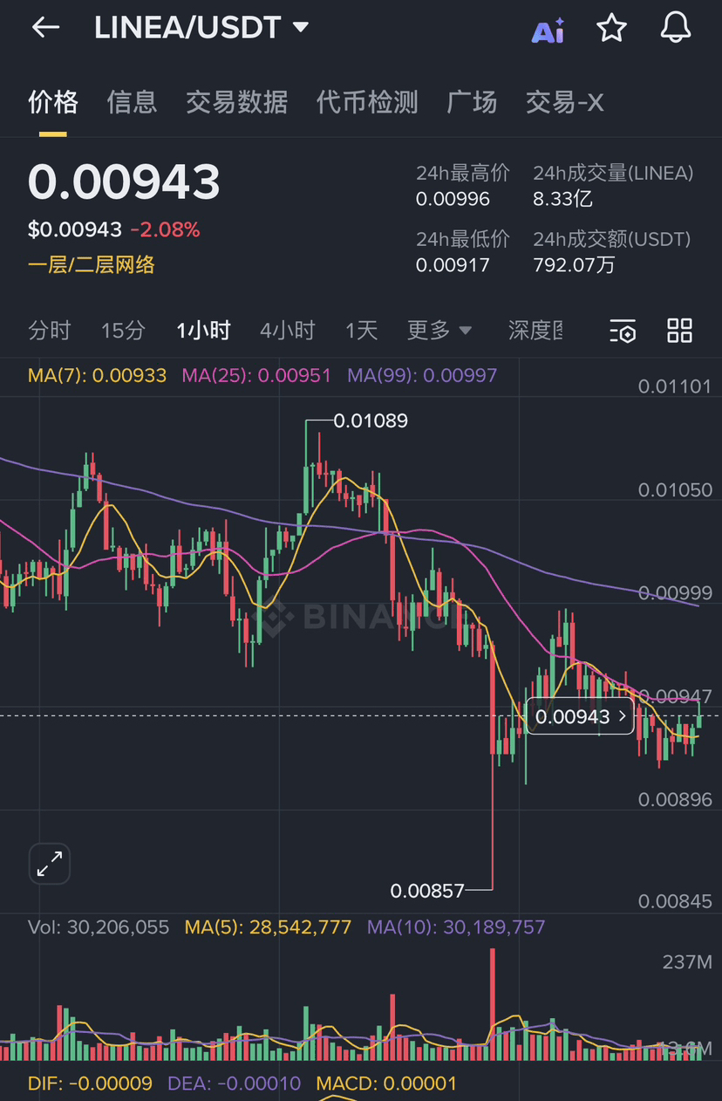Open the 更多 timeframe dropdown

pos(439,331)
